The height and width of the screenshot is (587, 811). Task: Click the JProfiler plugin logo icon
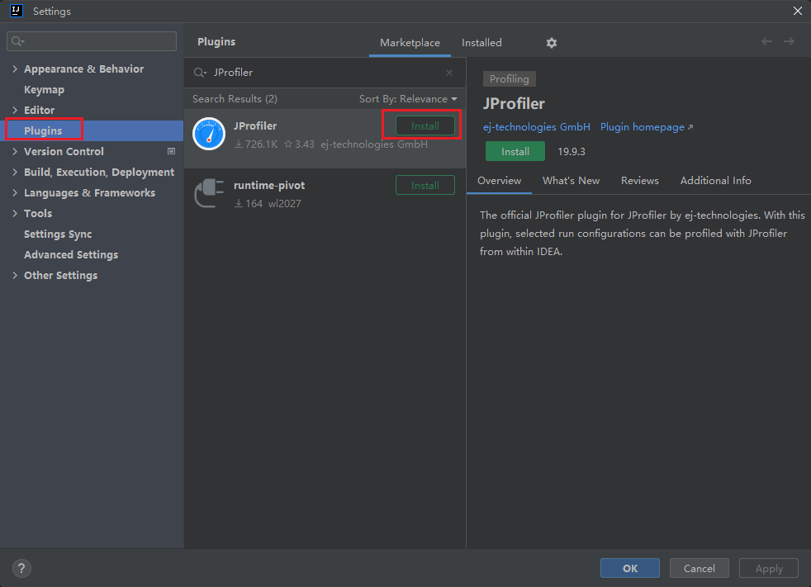click(209, 134)
